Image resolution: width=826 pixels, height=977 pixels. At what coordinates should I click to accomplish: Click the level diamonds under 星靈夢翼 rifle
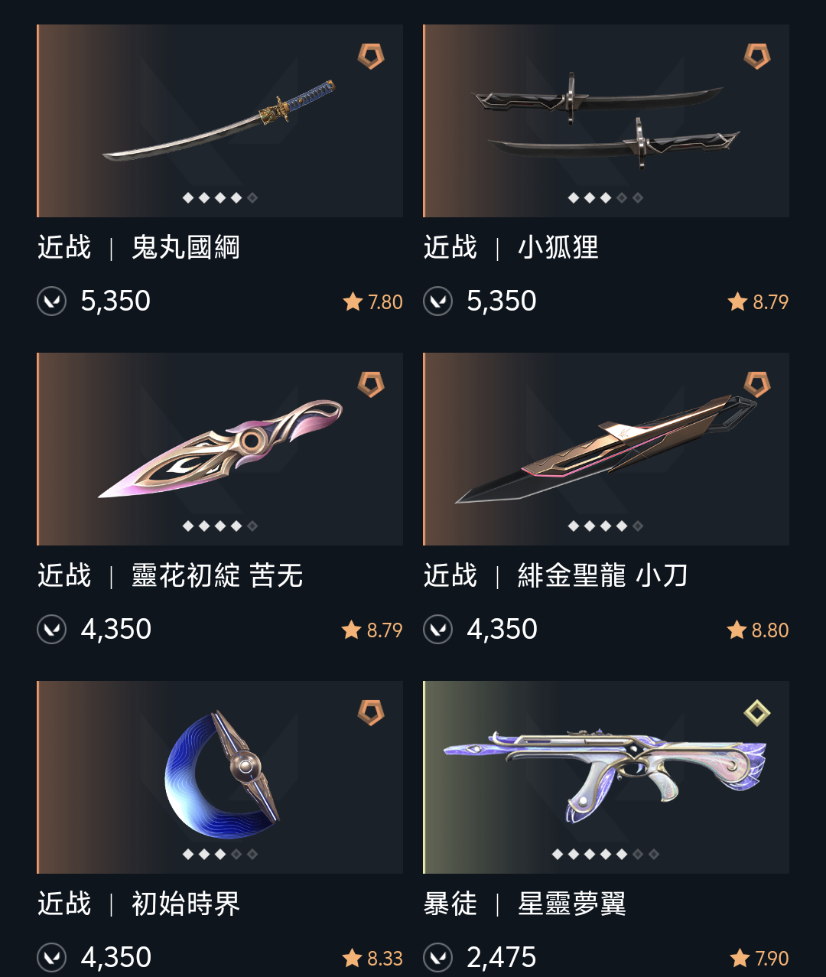[606, 854]
